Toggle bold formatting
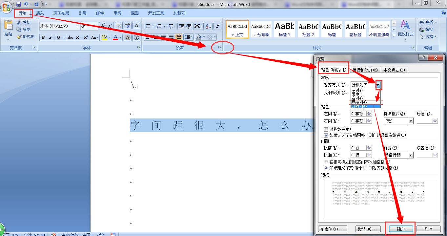Image resolution: width=447 pixels, height=236 pixels. point(43,37)
